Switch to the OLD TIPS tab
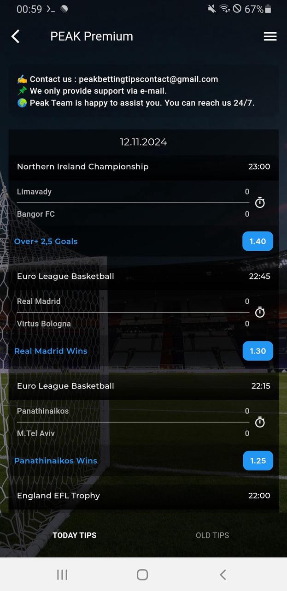287x591 pixels. pos(212,535)
